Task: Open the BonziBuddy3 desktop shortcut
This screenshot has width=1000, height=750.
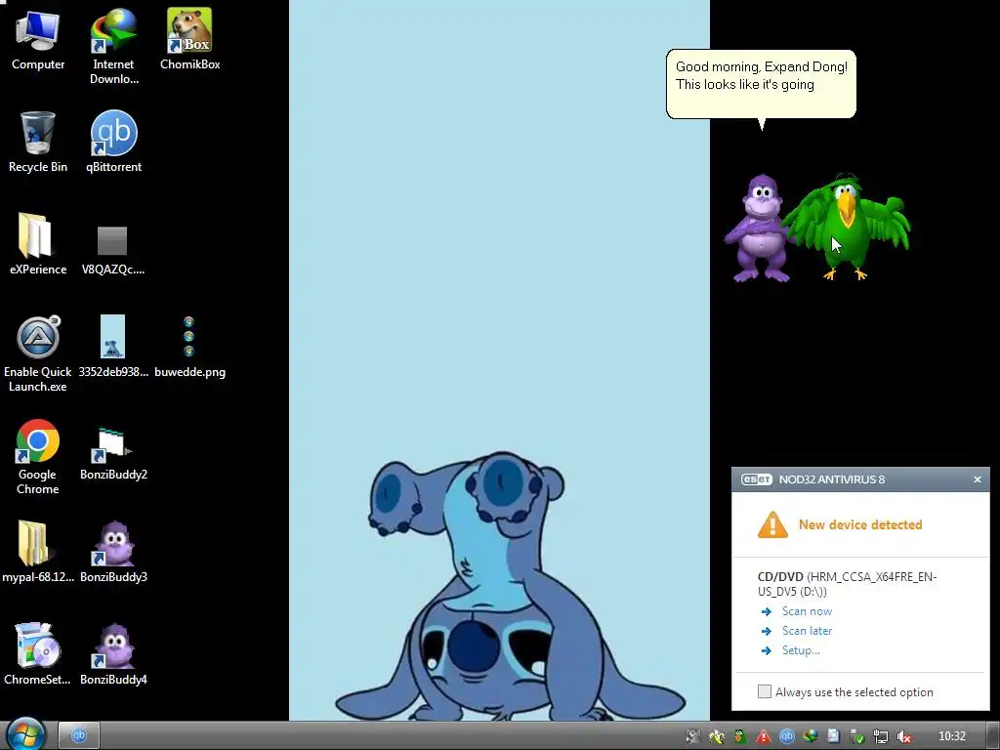Action: 113,551
